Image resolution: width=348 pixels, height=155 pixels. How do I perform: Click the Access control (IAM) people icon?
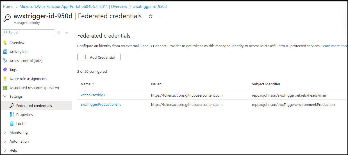tap(5, 61)
